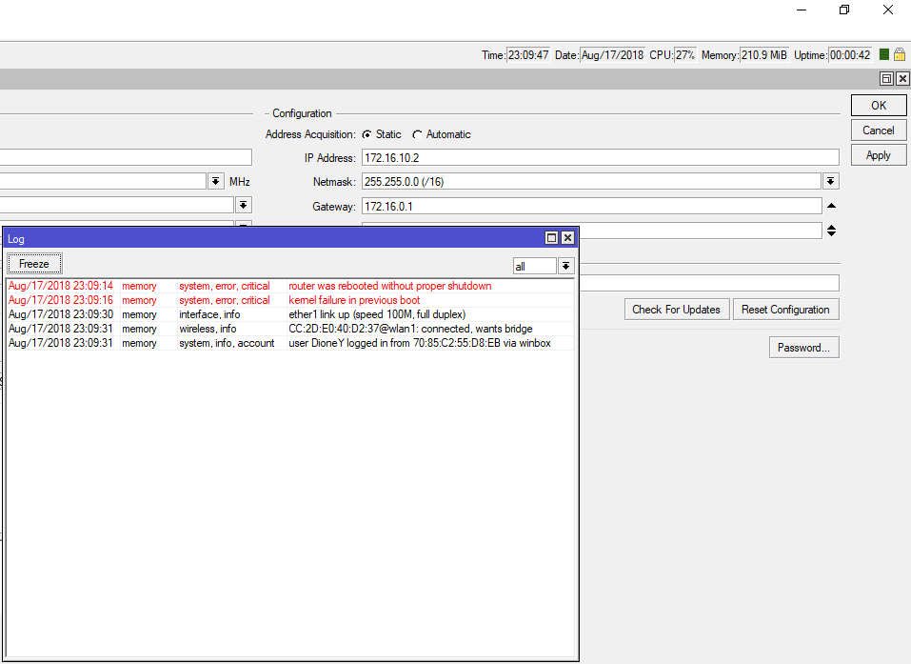The height and width of the screenshot is (664, 911).
Task: Click the Apply button
Action: tap(879, 155)
